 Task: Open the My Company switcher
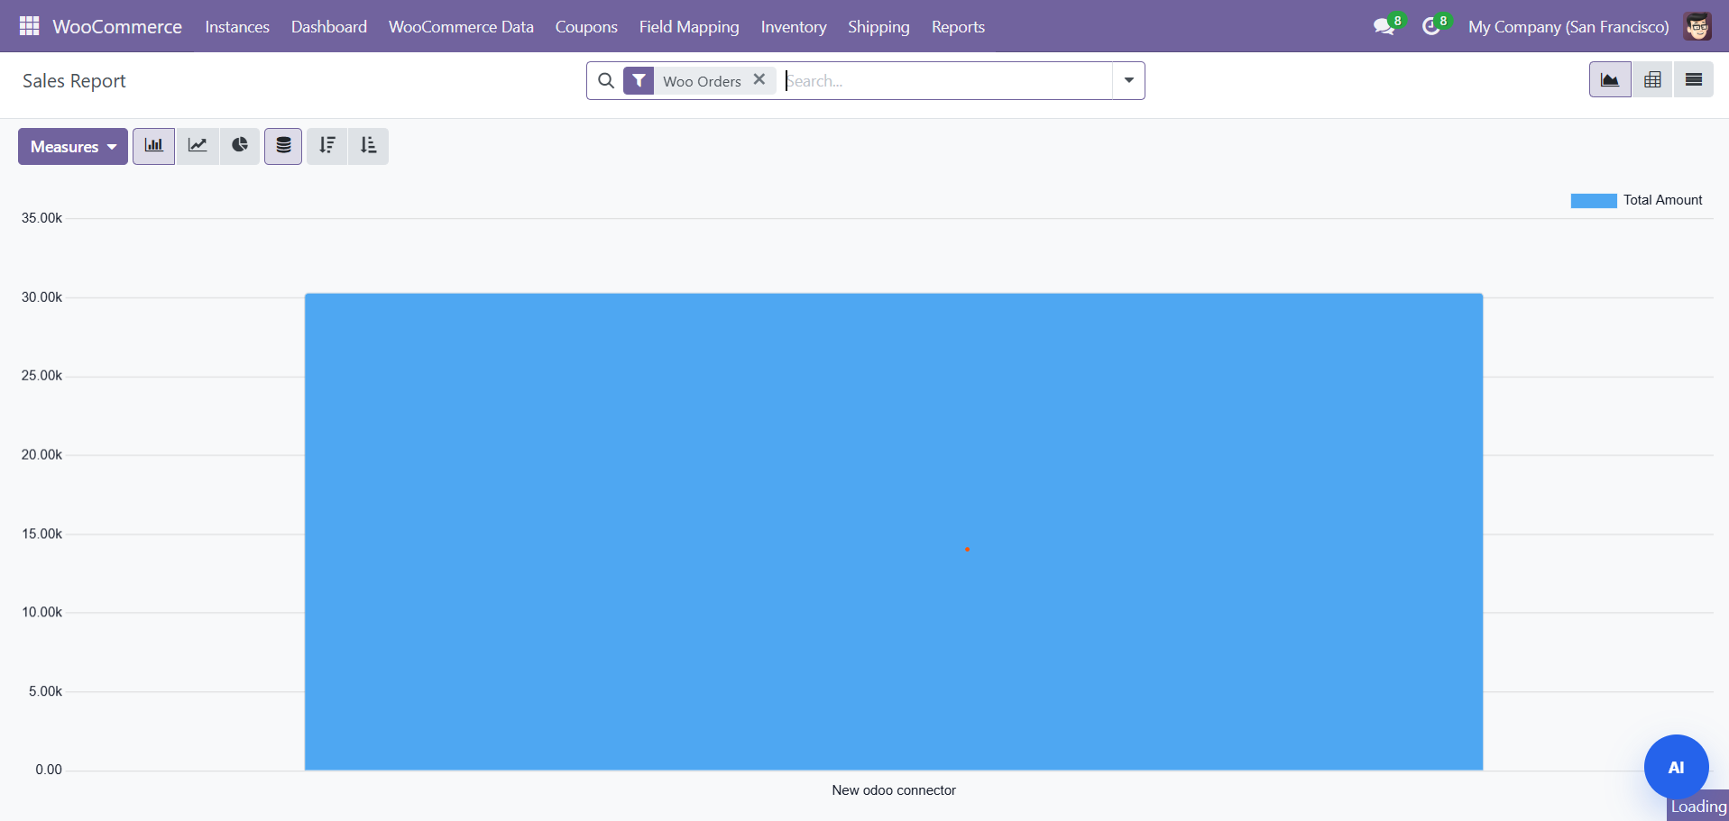pos(1568,27)
